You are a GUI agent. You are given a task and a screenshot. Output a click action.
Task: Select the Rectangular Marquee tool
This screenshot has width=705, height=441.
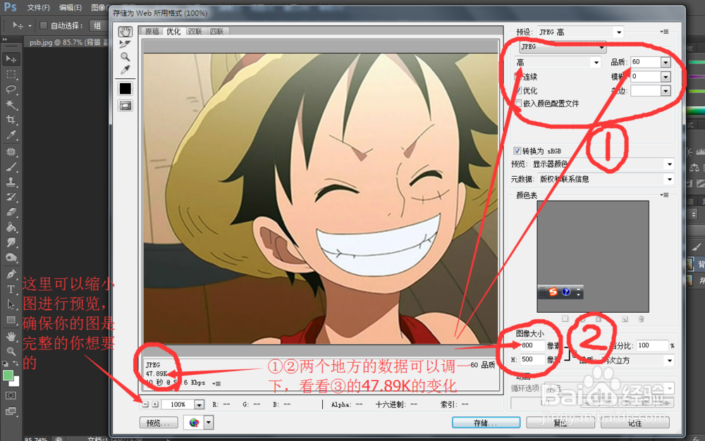tap(11, 74)
